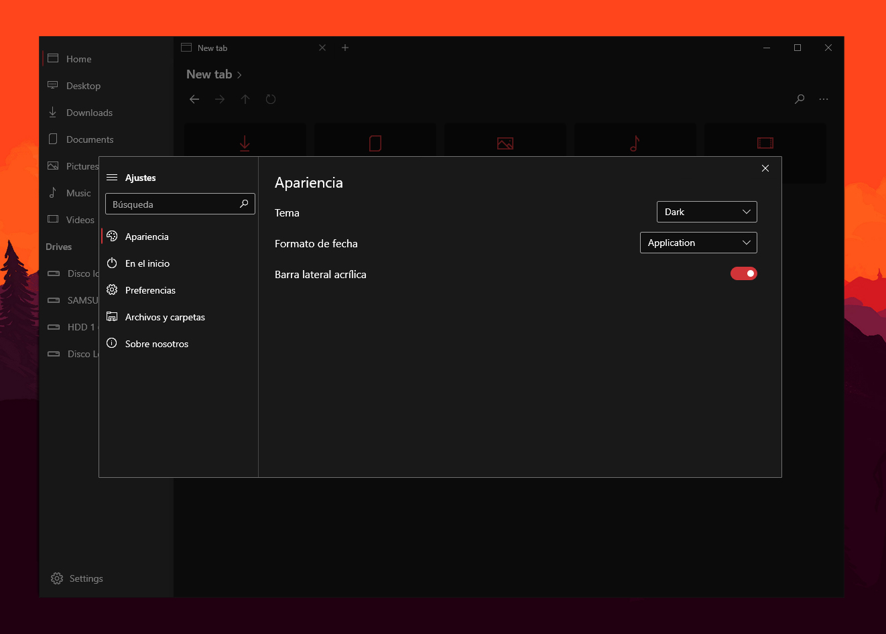This screenshot has height=634, width=886.
Task: Expand the New tab breadcrumb chevron
Action: click(x=238, y=74)
